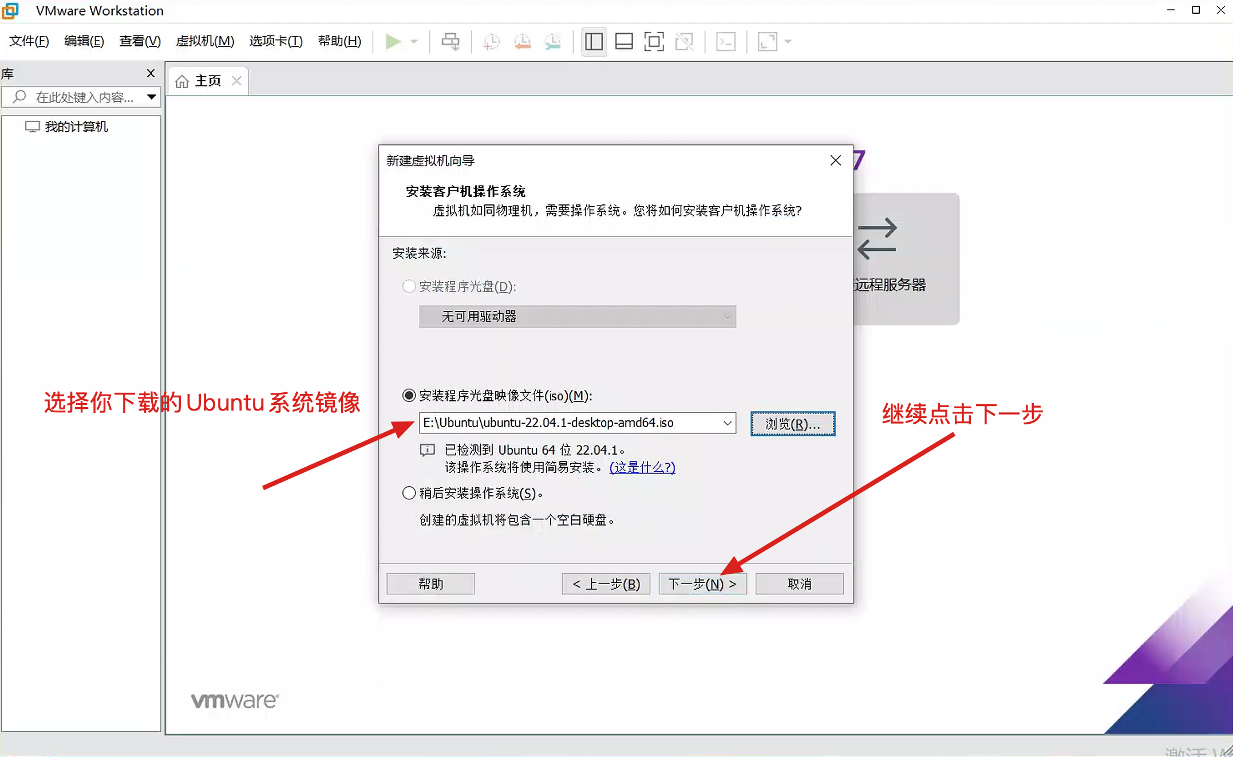Image resolution: width=1233 pixels, height=757 pixels.
Task: Expand the ISO path dropdown arrow
Action: click(x=727, y=423)
